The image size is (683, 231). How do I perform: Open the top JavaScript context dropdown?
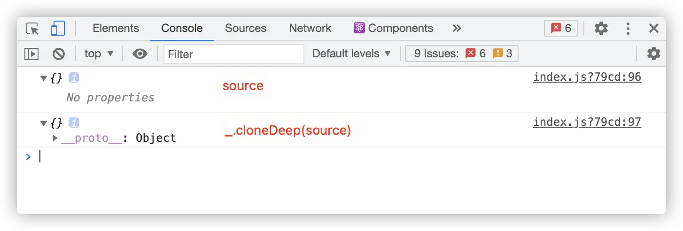99,54
